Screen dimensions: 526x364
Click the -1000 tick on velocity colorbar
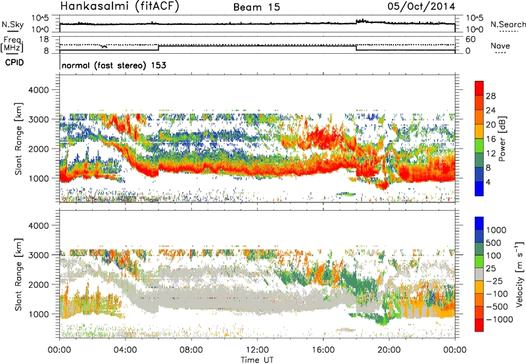[499, 319]
